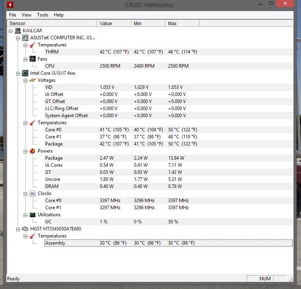The height and width of the screenshot is (289, 301).
Task: Click the HGST hard drive icon
Action: point(25,229)
